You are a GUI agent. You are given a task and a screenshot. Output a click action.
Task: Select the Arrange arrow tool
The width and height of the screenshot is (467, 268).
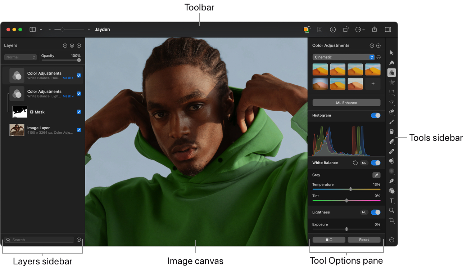click(391, 53)
